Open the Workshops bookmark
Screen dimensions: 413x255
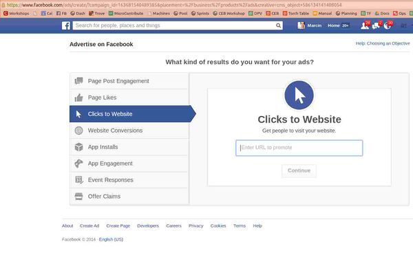tap(17, 13)
